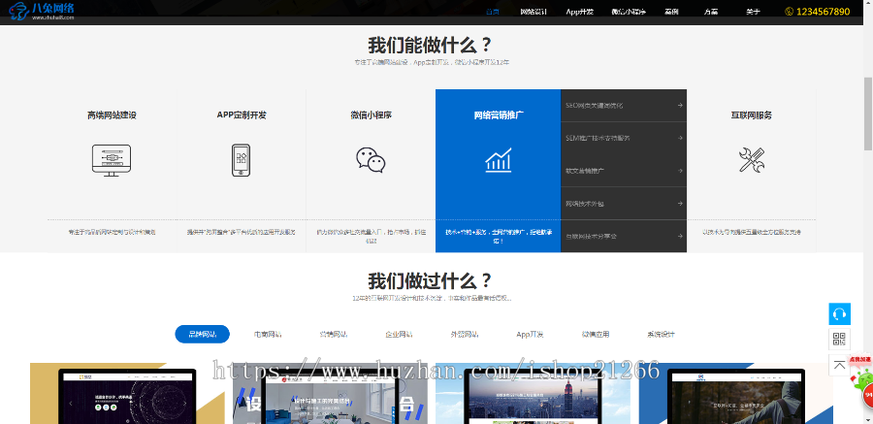Click the APP定制开发 smartphone icon
Image resolution: width=873 pixels, height=424 pixels.
(x=242, y=160)
